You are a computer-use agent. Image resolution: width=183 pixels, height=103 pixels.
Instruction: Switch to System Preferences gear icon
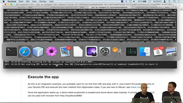(x=105, y=51)
